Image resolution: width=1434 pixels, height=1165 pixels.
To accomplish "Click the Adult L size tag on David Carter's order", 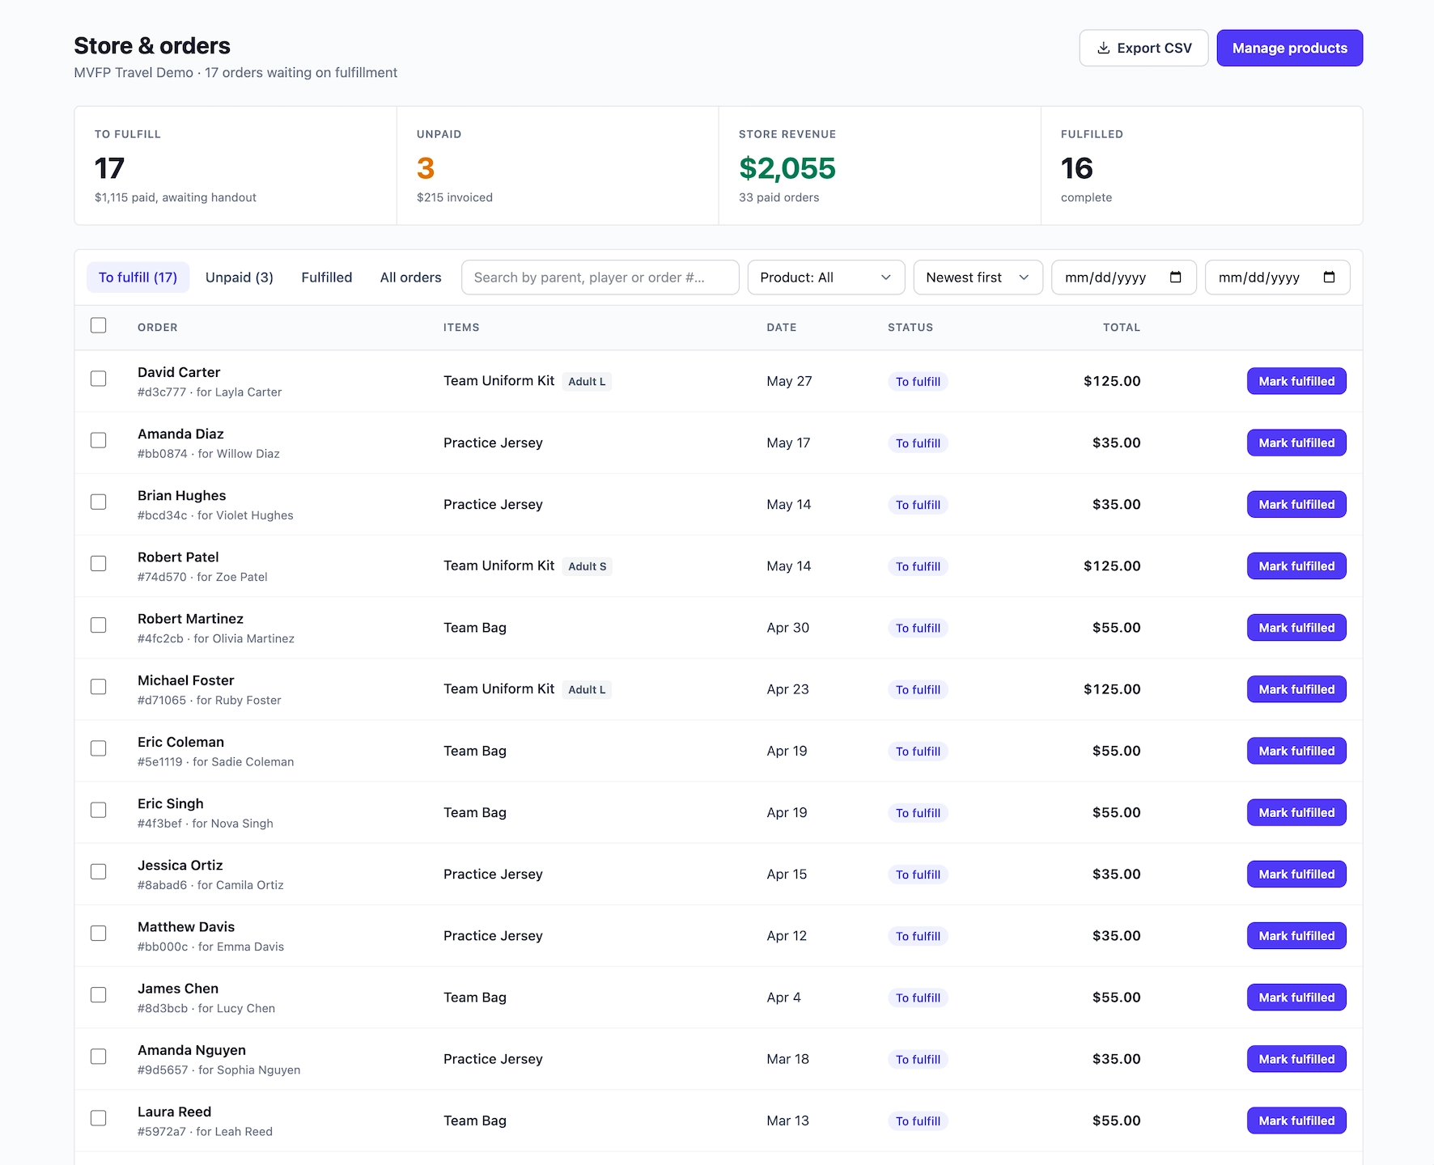I will (x=587, y=381).
